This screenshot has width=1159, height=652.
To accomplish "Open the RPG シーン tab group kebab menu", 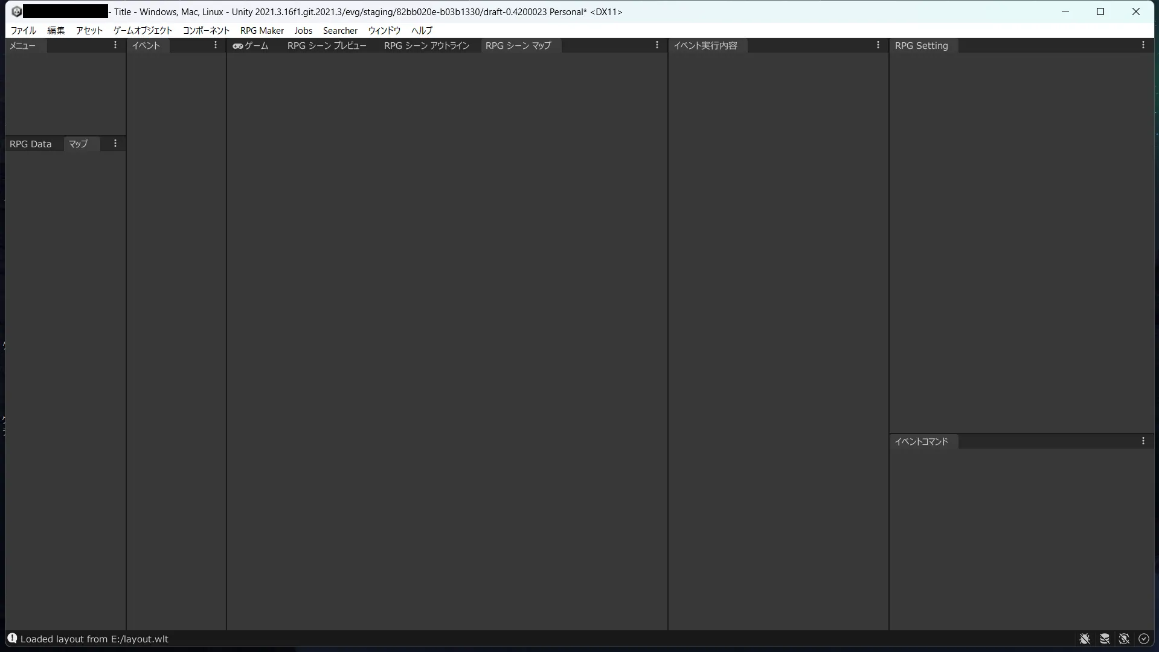I will click(x=657, y=45).
